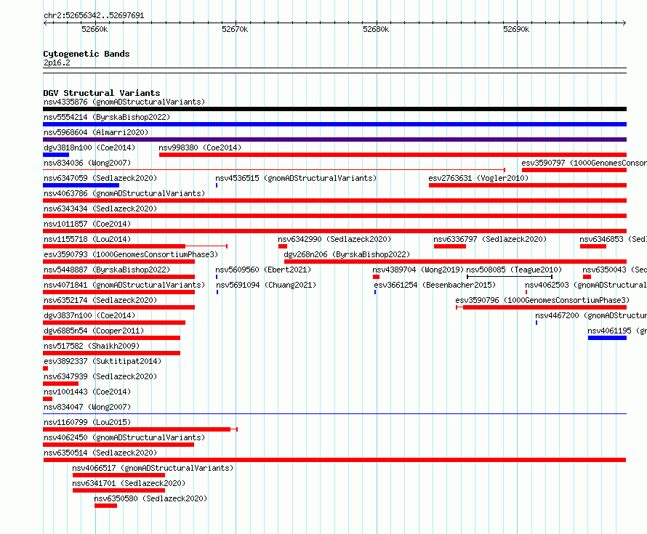Click the nsv4071841 gnomAD label

(124, 285)
